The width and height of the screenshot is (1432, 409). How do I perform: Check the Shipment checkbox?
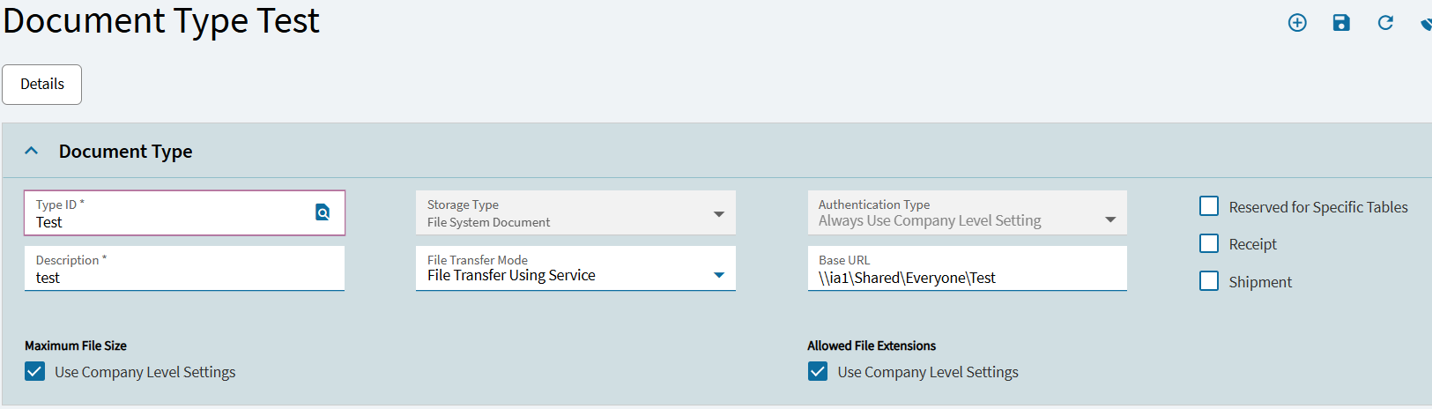coord(1209,281)
